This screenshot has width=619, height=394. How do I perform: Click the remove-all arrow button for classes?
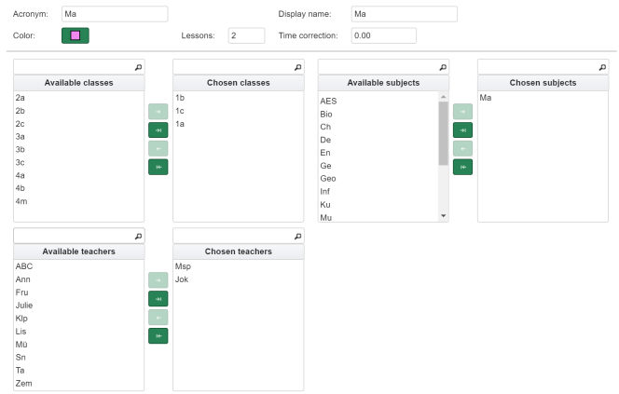click(x=158, y=167)
